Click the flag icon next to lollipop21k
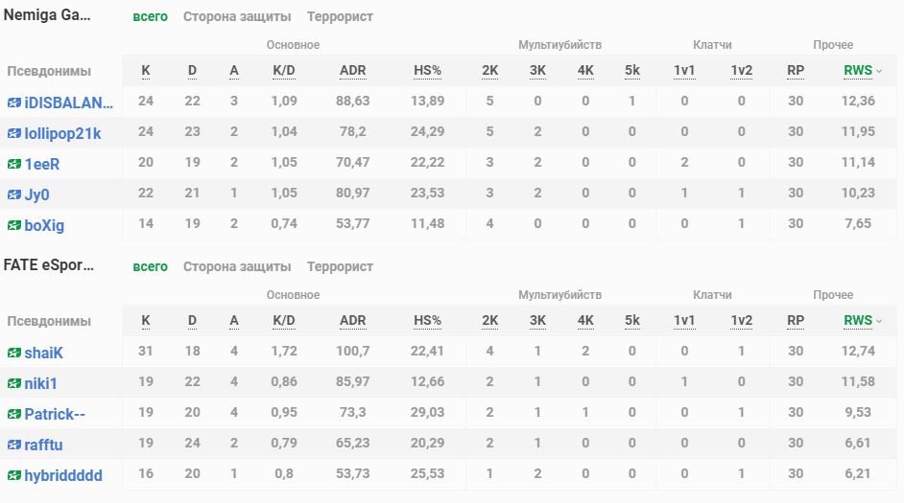Image resolution: width=904 pixels, height=503 pixels. click(x=14, y=133)
